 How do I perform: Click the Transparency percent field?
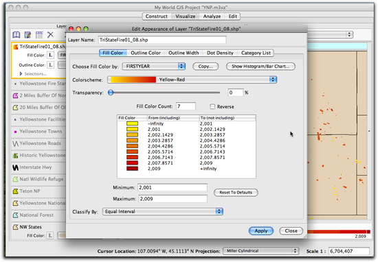tap(236, 93)
